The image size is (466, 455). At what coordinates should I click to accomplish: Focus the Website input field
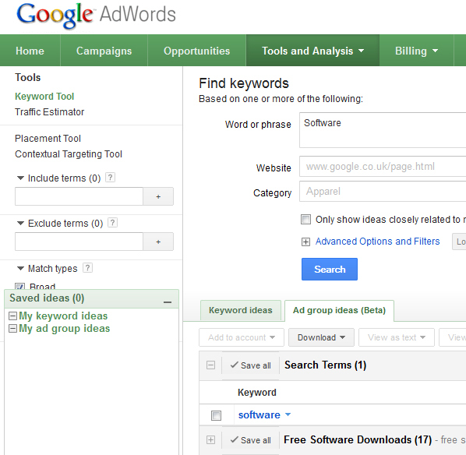point(383,167)
